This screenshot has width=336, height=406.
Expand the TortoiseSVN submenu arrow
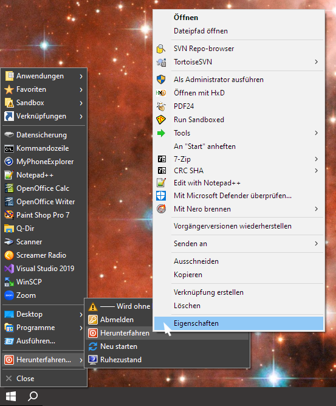pyautogui.click(x=317, y=62)
